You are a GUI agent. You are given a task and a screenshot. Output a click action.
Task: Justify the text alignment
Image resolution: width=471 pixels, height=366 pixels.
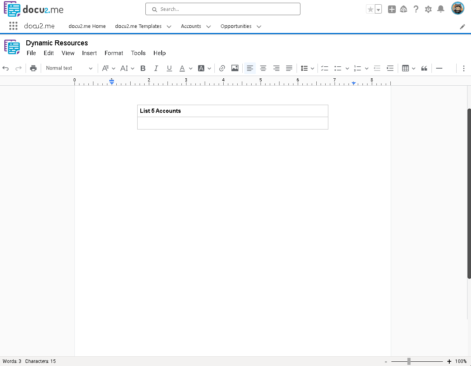289,68
